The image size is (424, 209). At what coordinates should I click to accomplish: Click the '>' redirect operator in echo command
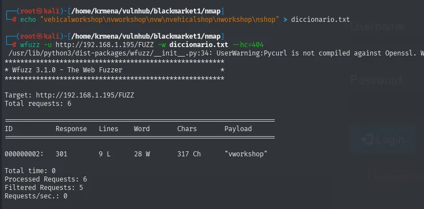(285, 20)
